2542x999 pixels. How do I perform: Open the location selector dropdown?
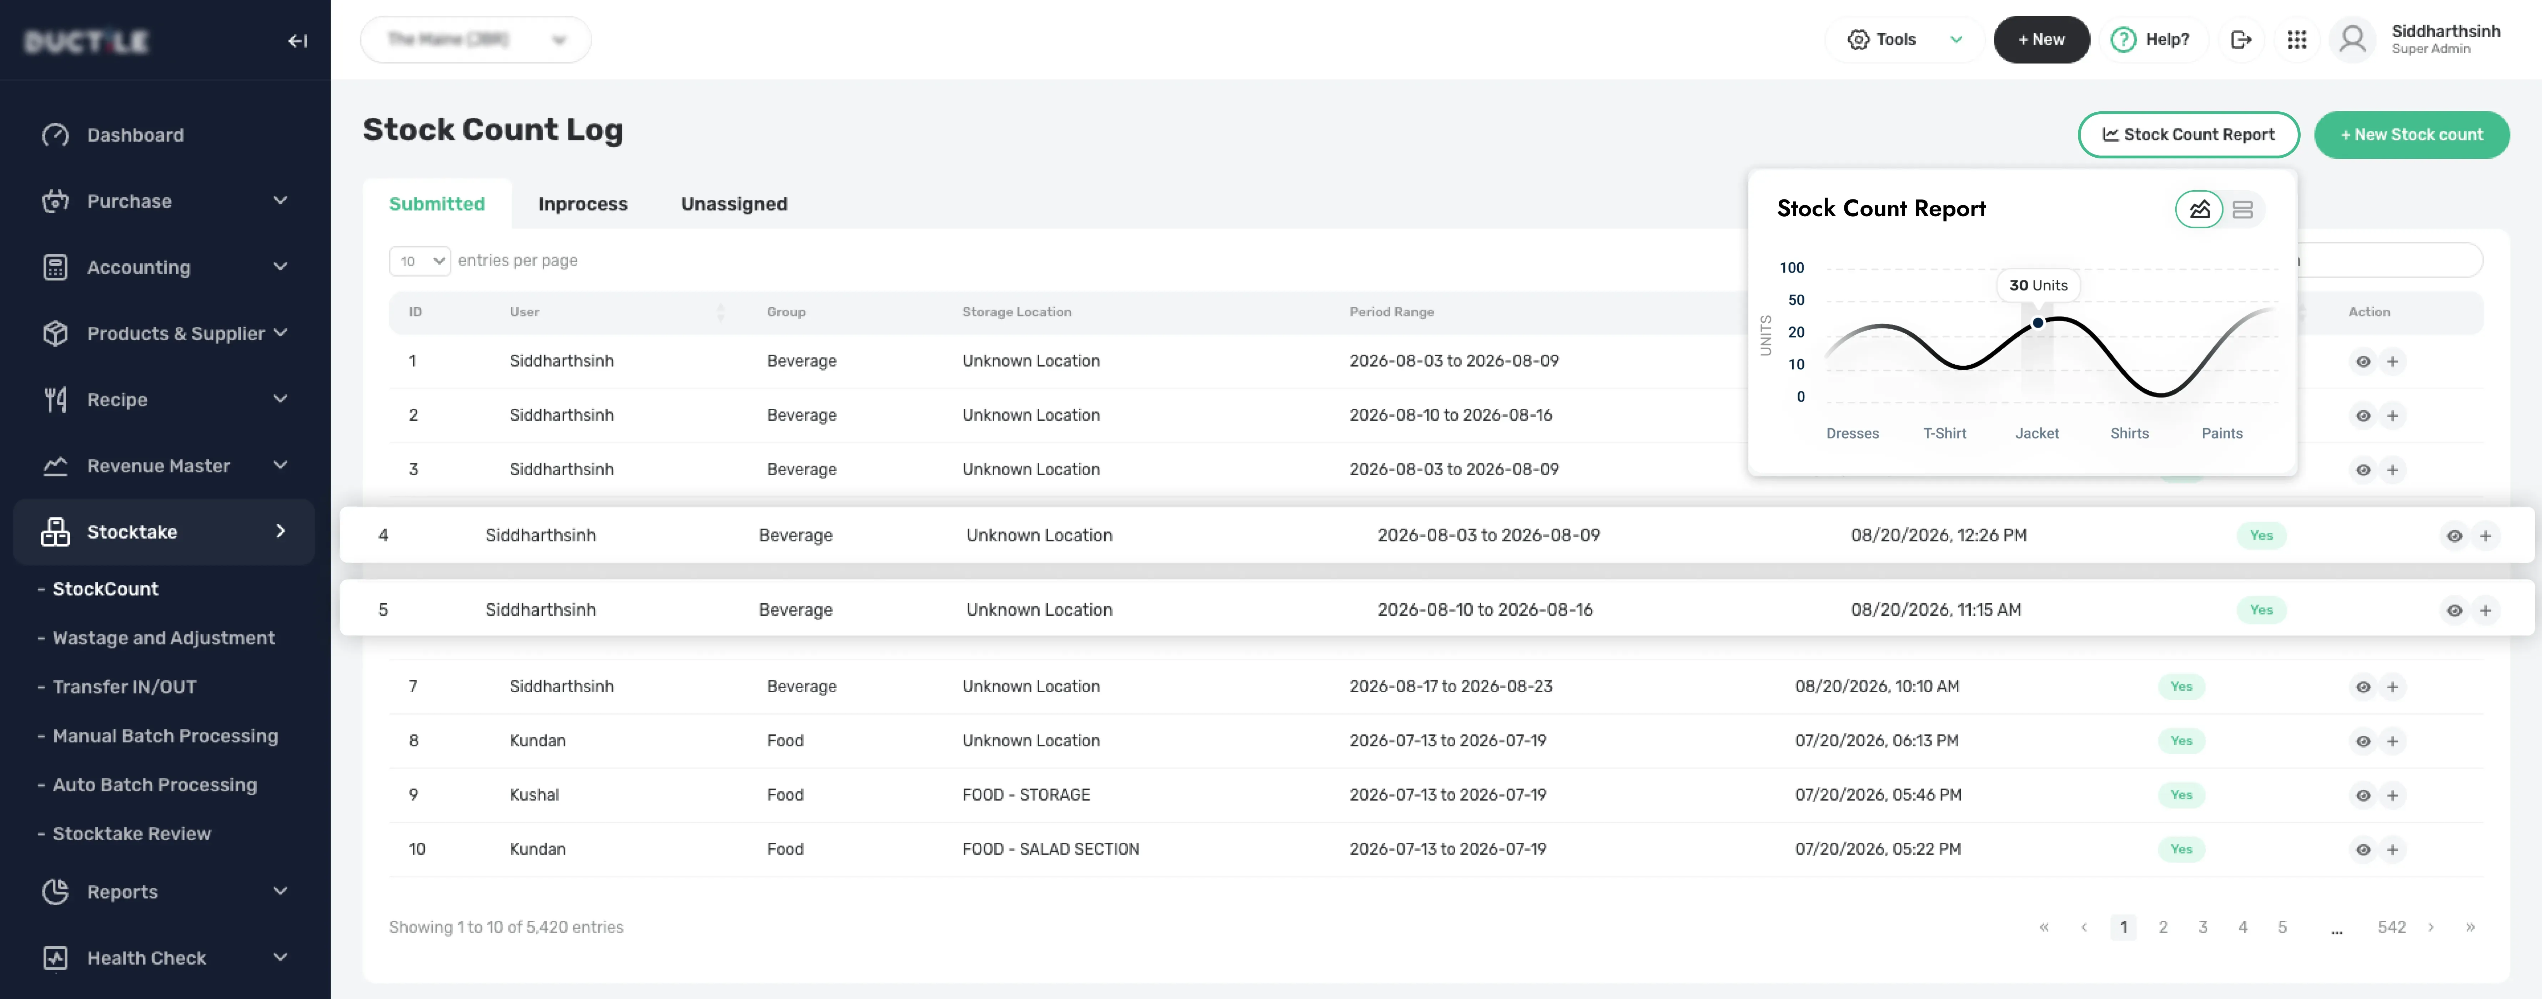(x=476, y=40)
